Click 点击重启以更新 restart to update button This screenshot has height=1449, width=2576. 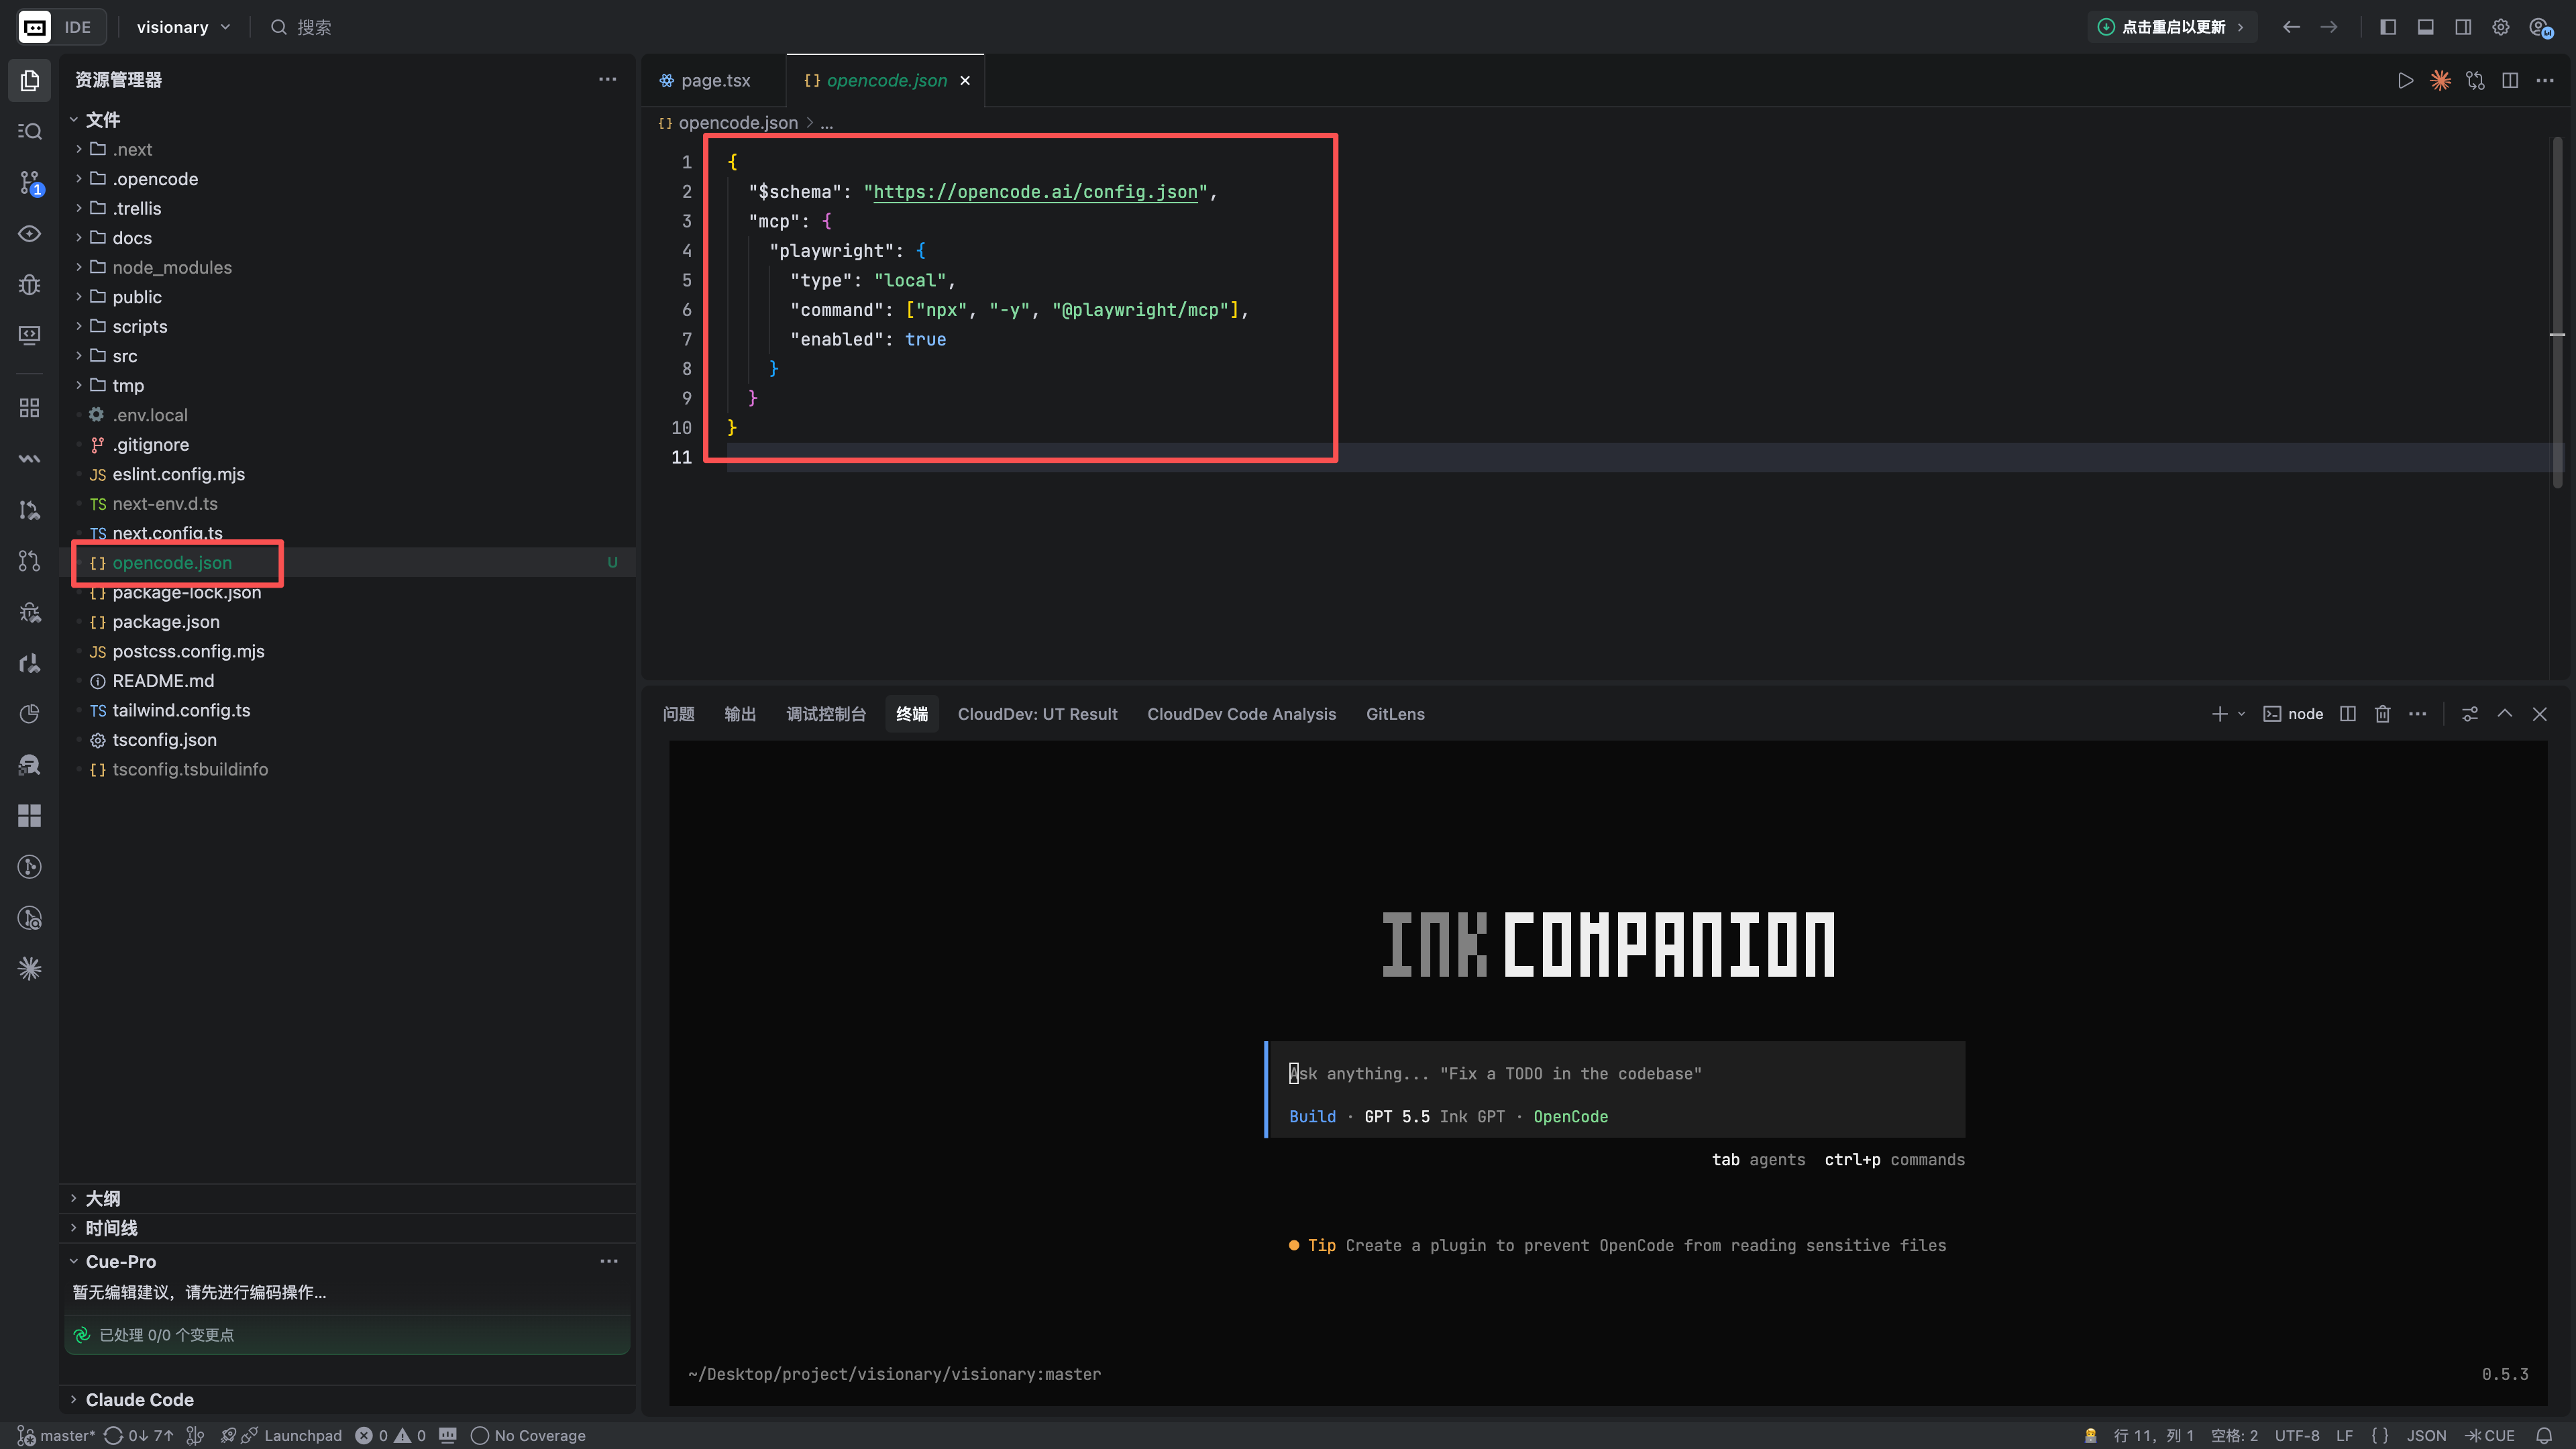coord(2172,27)
